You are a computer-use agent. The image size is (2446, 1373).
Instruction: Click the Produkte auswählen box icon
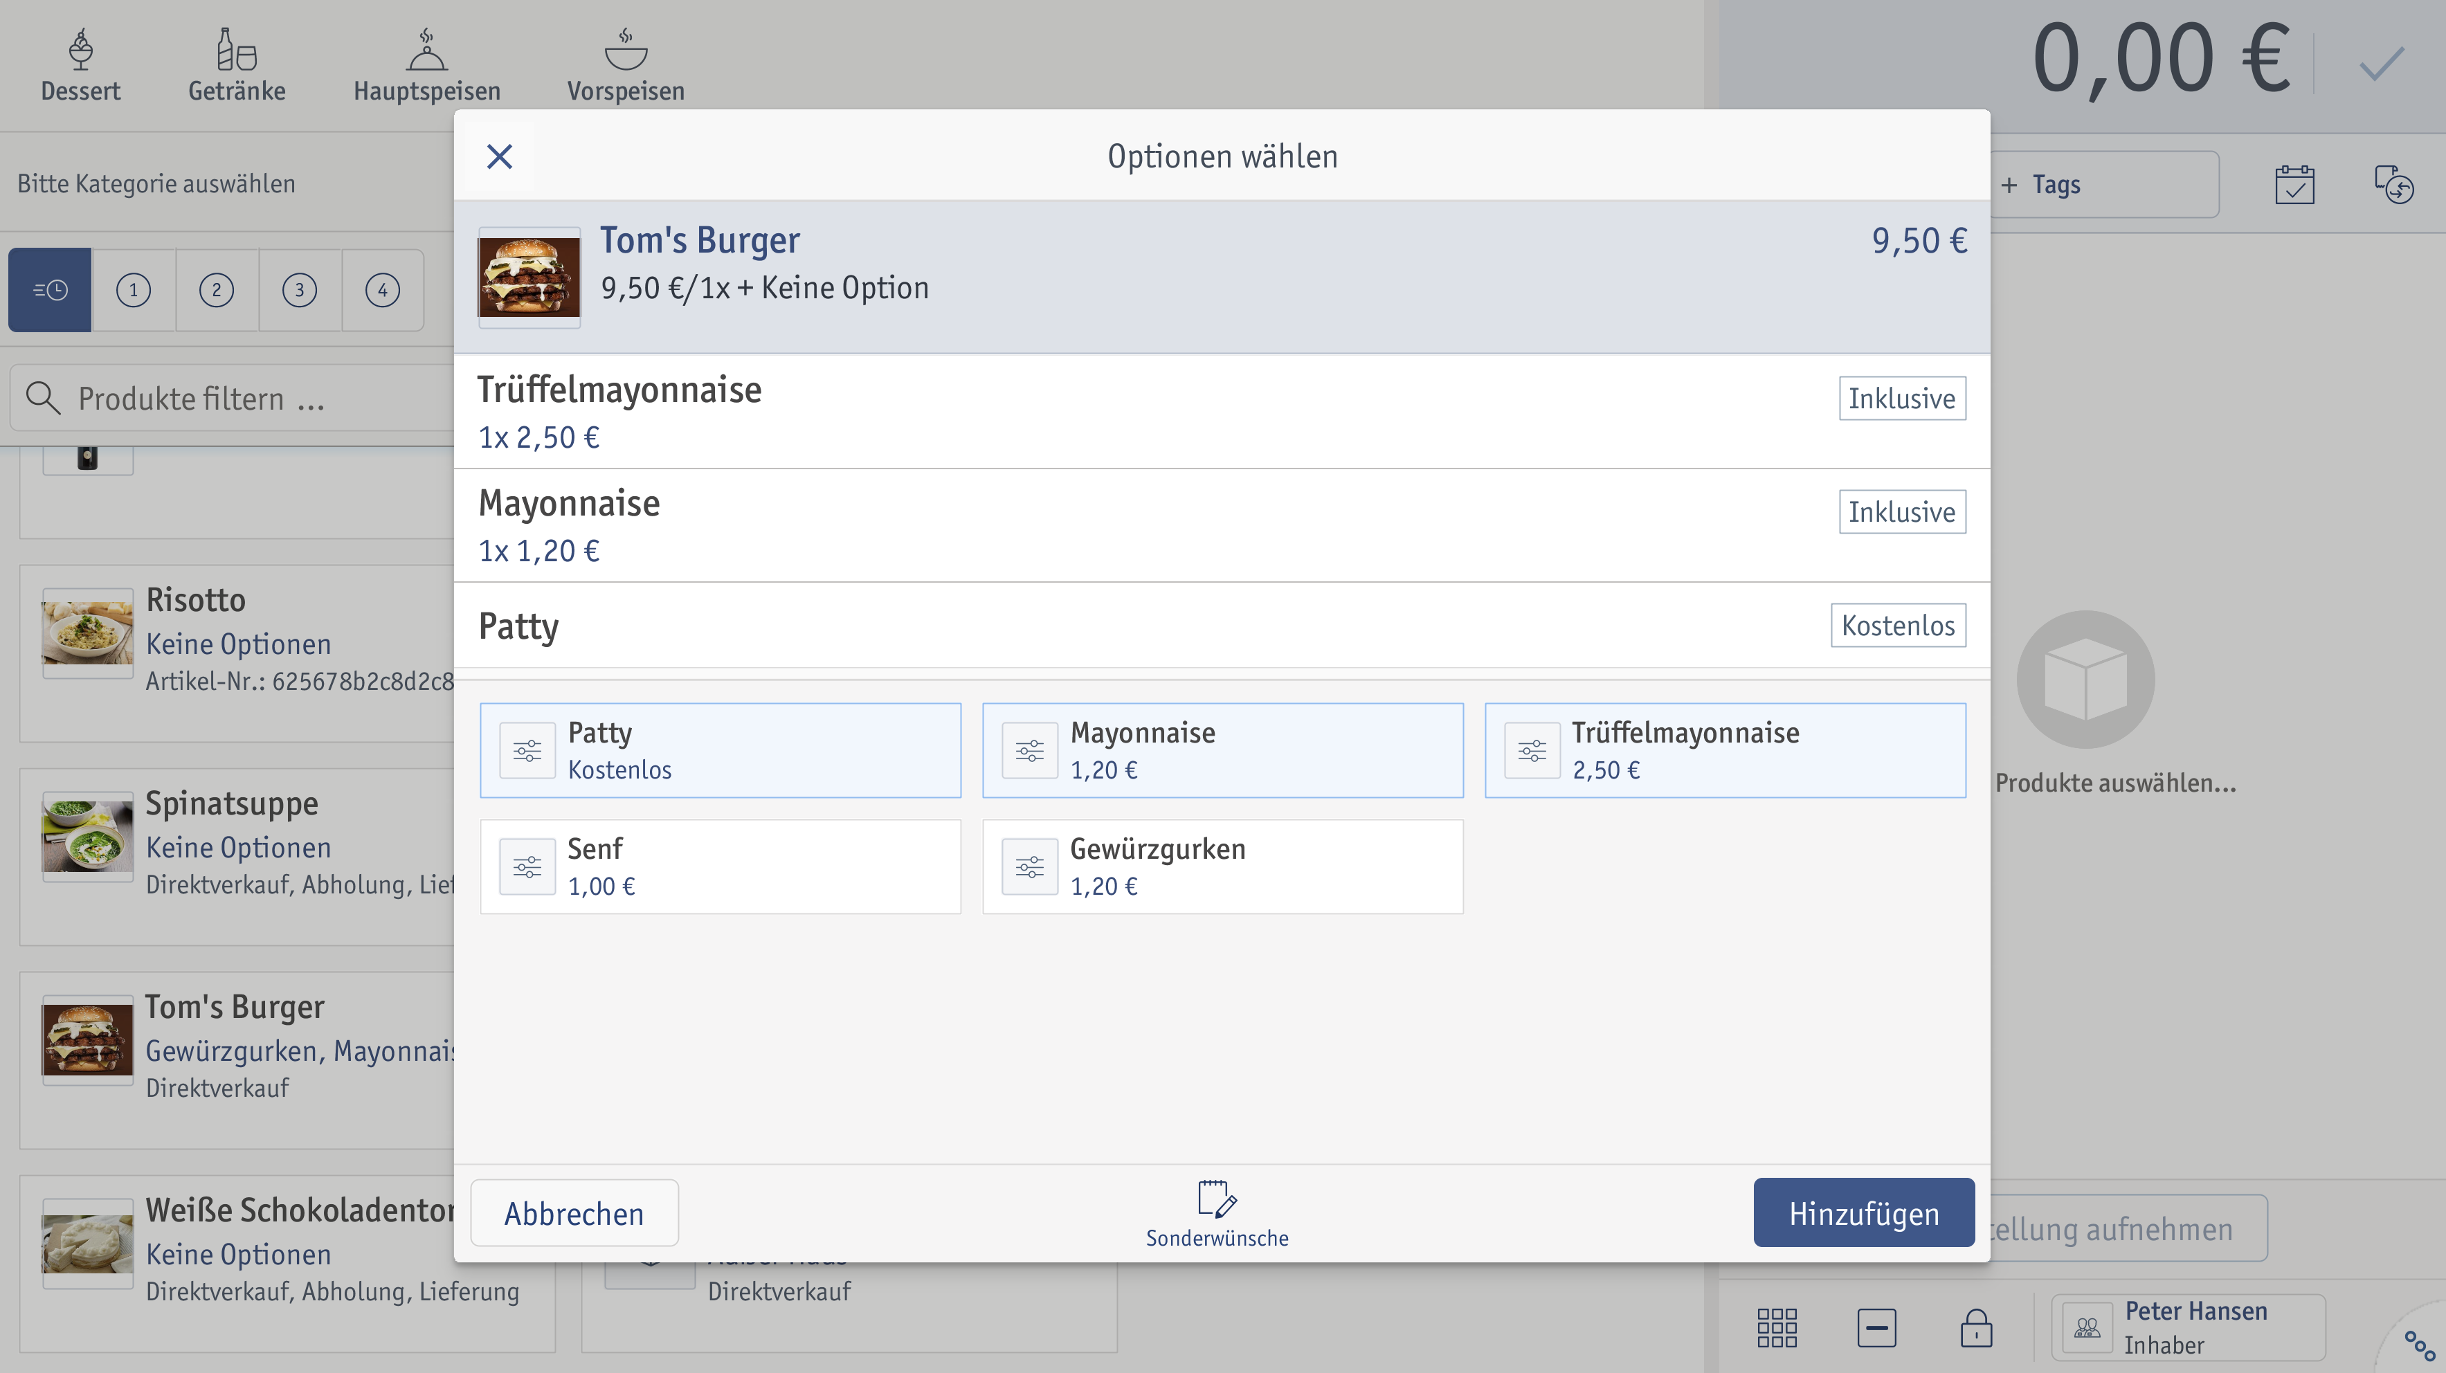2085,680
